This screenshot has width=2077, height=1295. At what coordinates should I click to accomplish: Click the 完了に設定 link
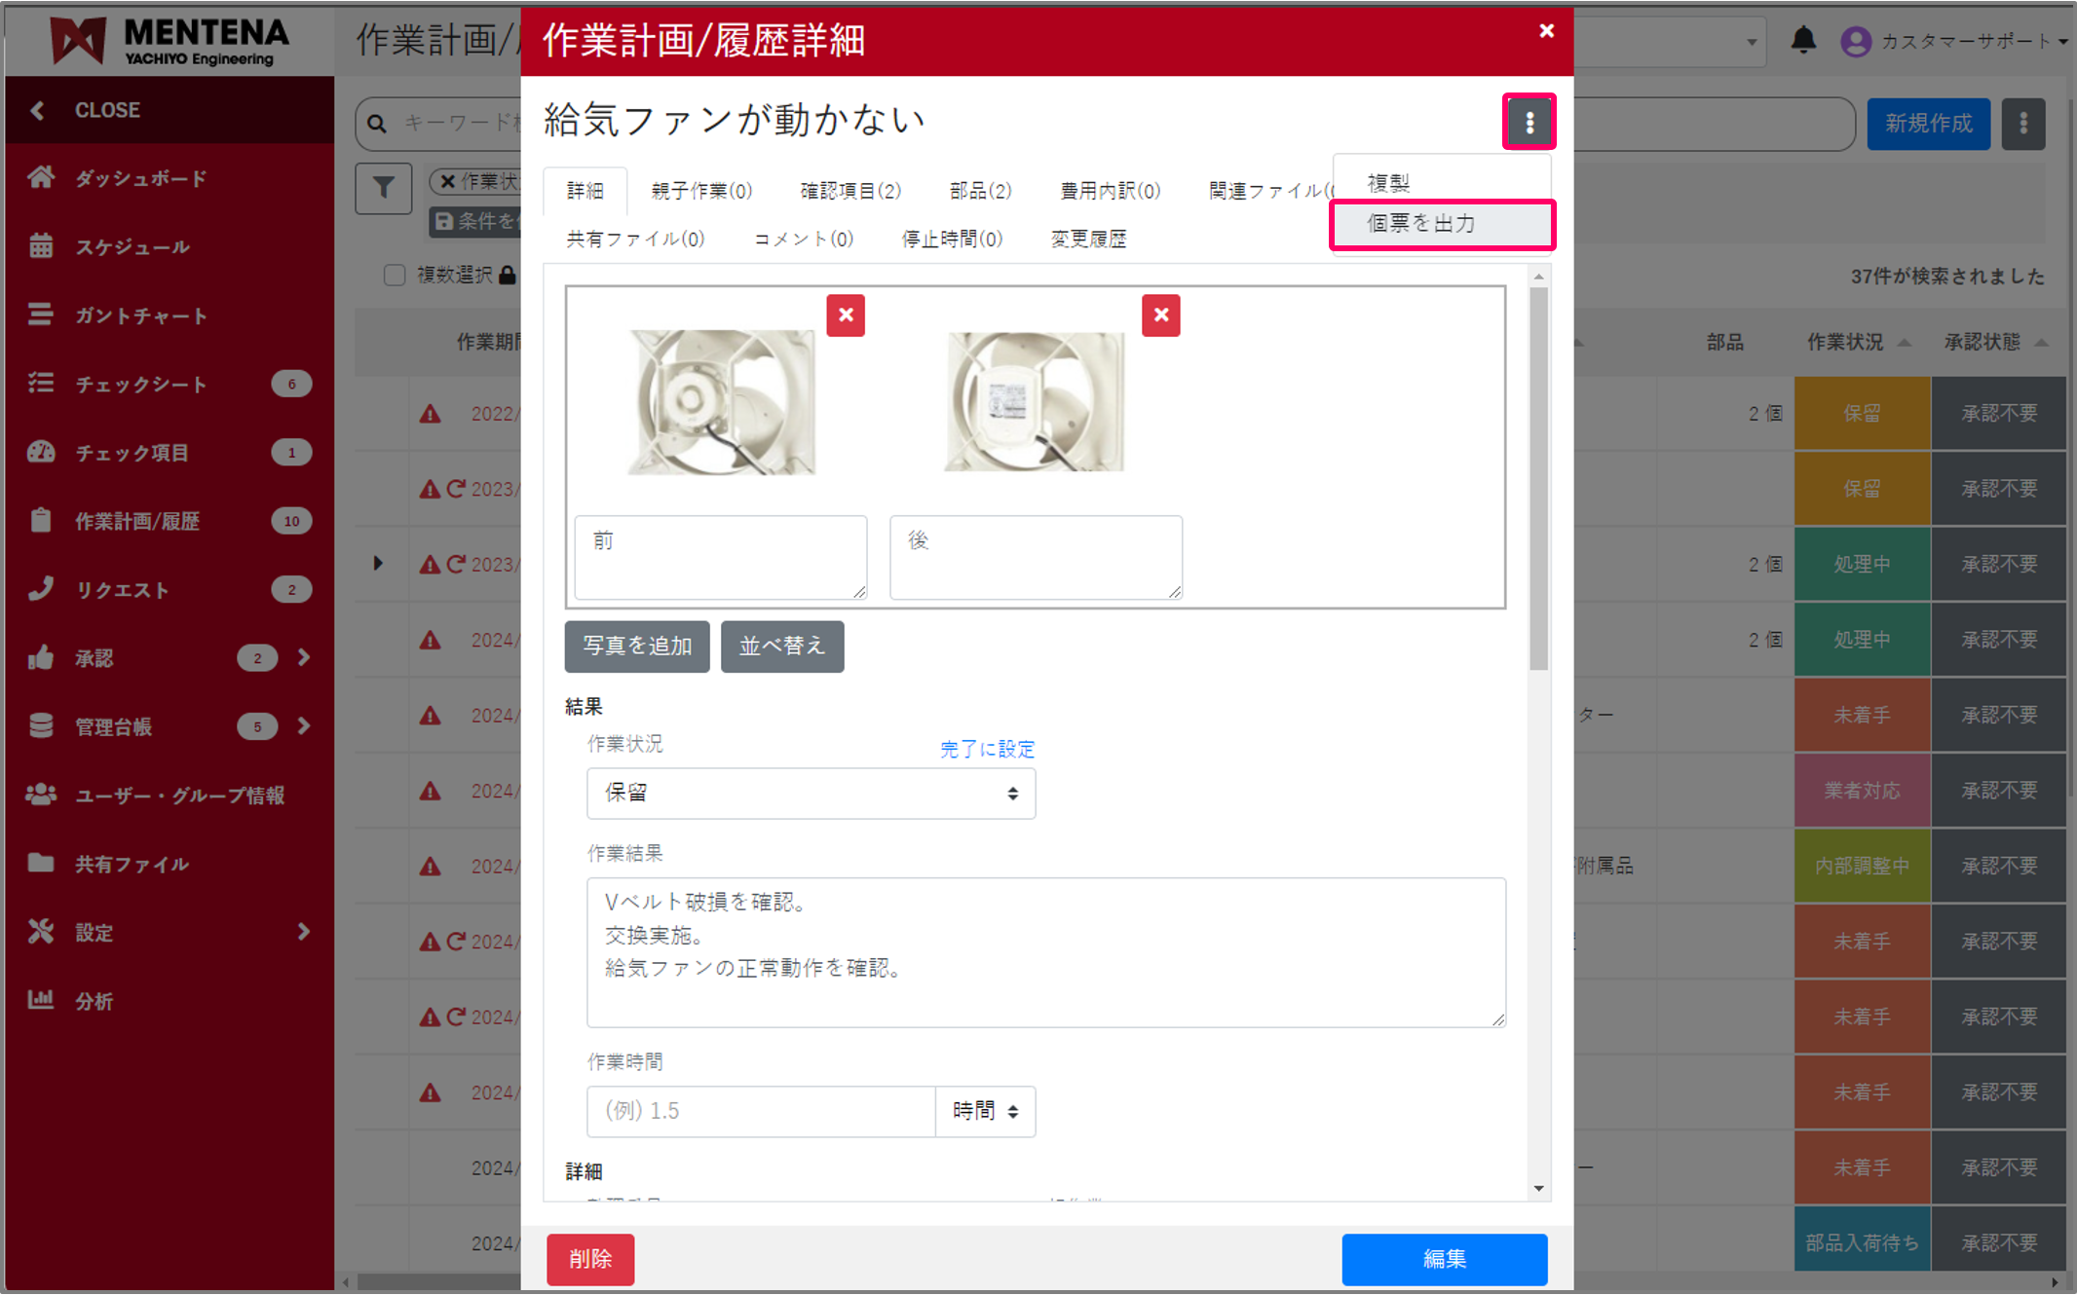coord(987,749)
